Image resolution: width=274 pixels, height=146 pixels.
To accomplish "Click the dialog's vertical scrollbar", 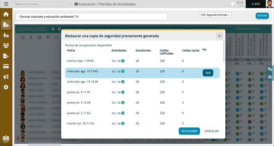I will click(x=224, y=51).
